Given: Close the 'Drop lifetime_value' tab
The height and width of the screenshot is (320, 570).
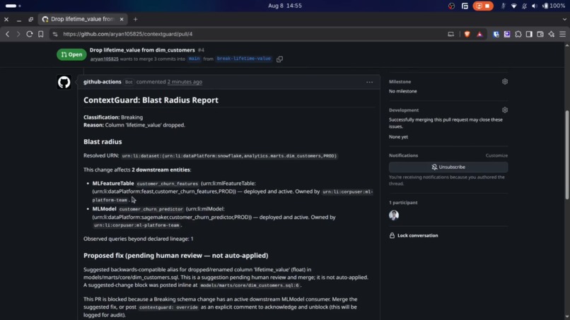Looking at the screenshot, I should tap(122, 19).
